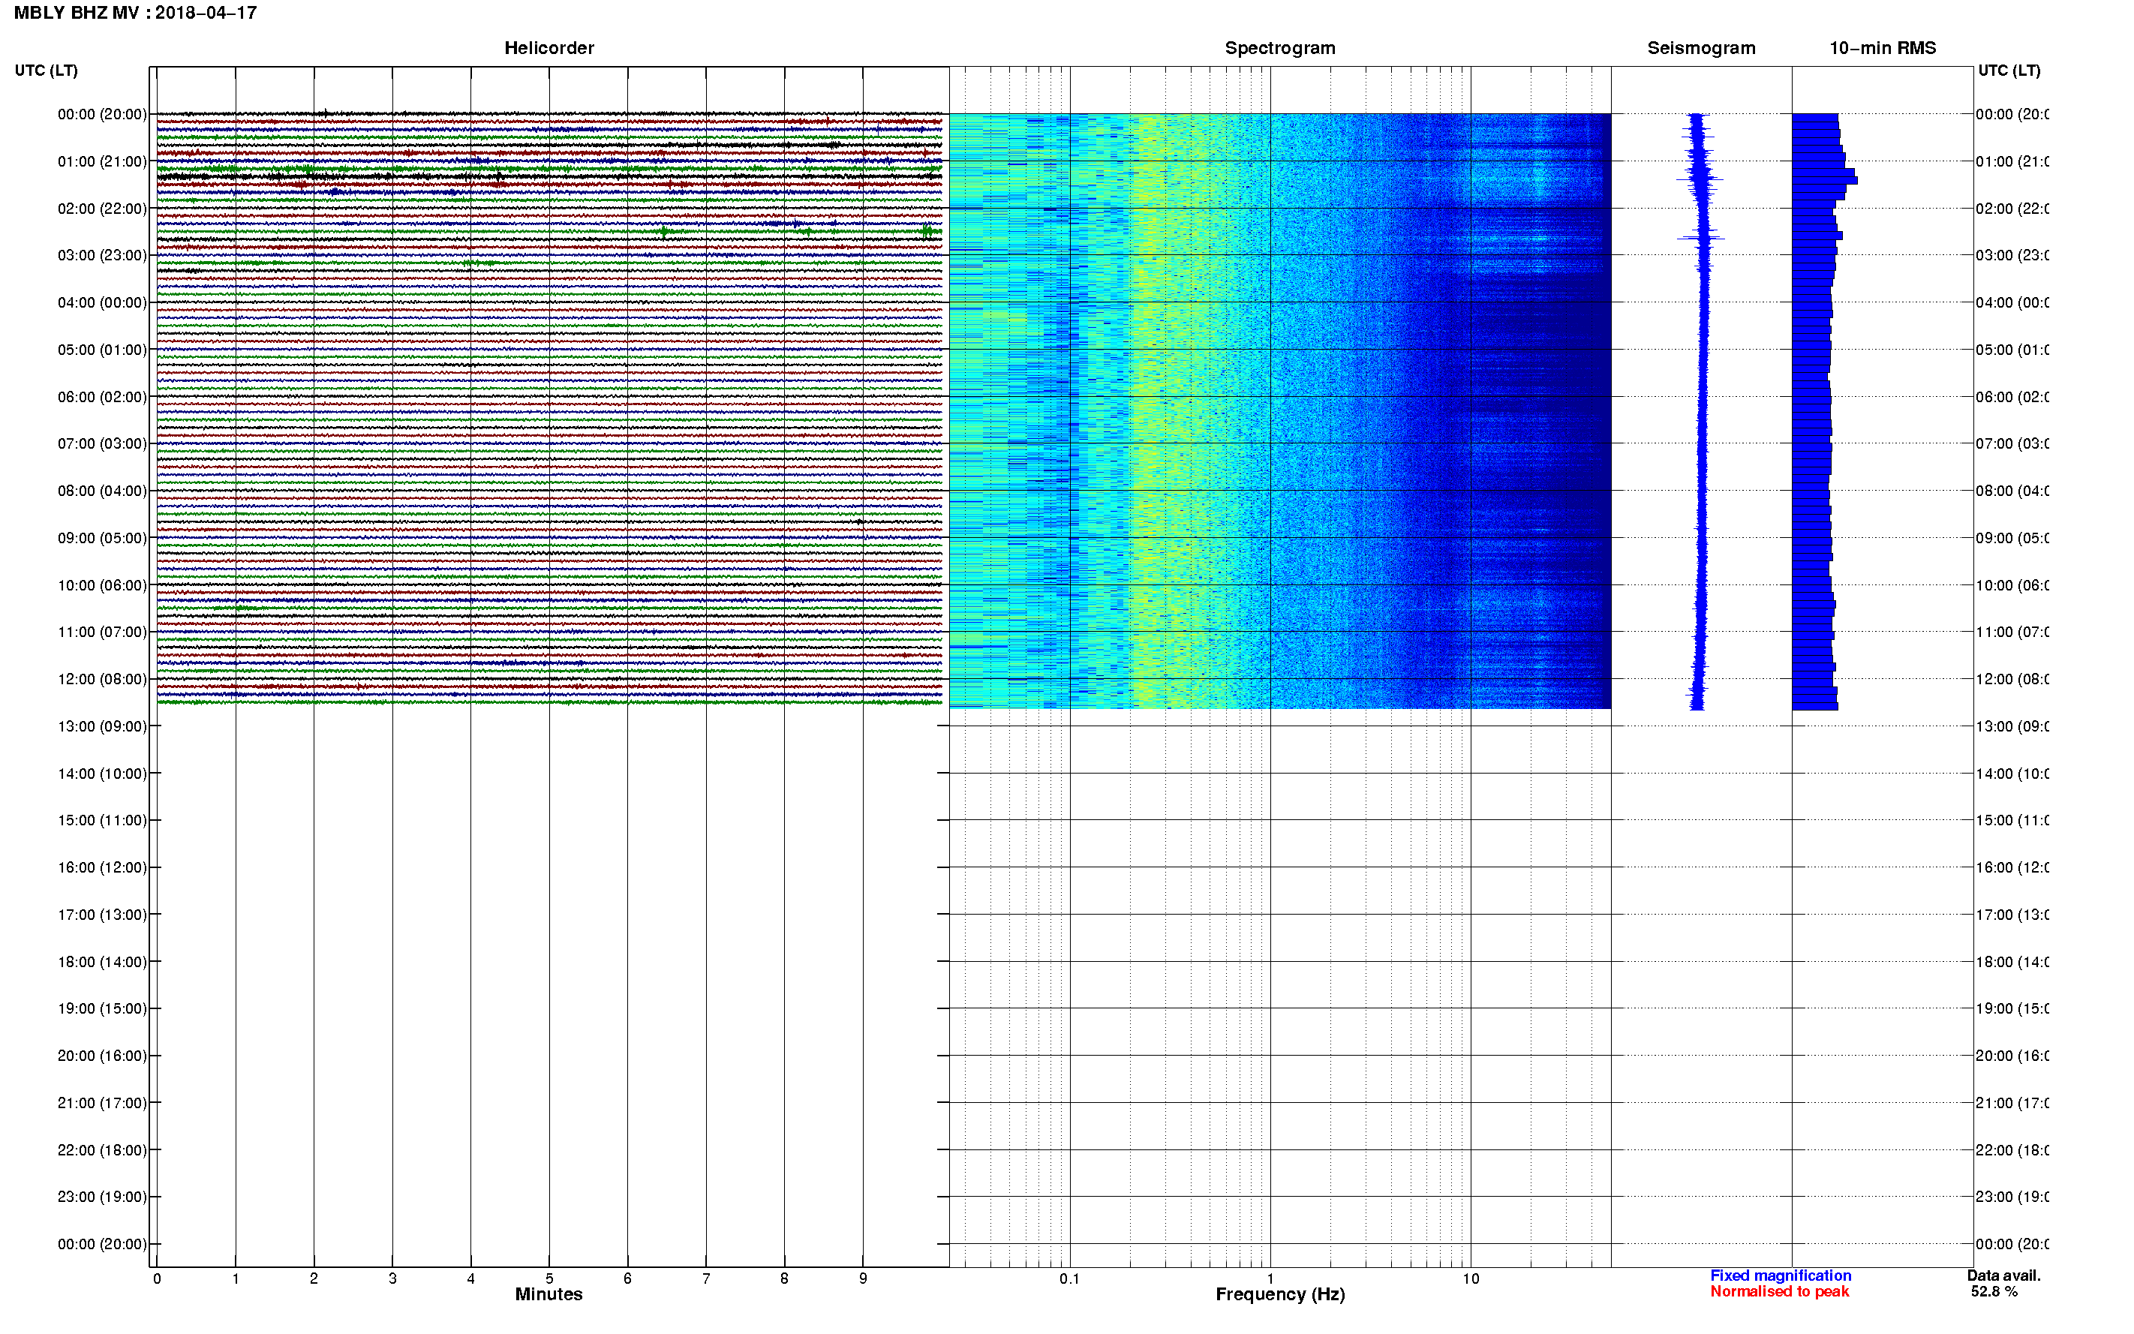This screenshot has width=2134, height=1334.
Task: Click tick '4' on the Minutes axis
Action: (471, 1278)
